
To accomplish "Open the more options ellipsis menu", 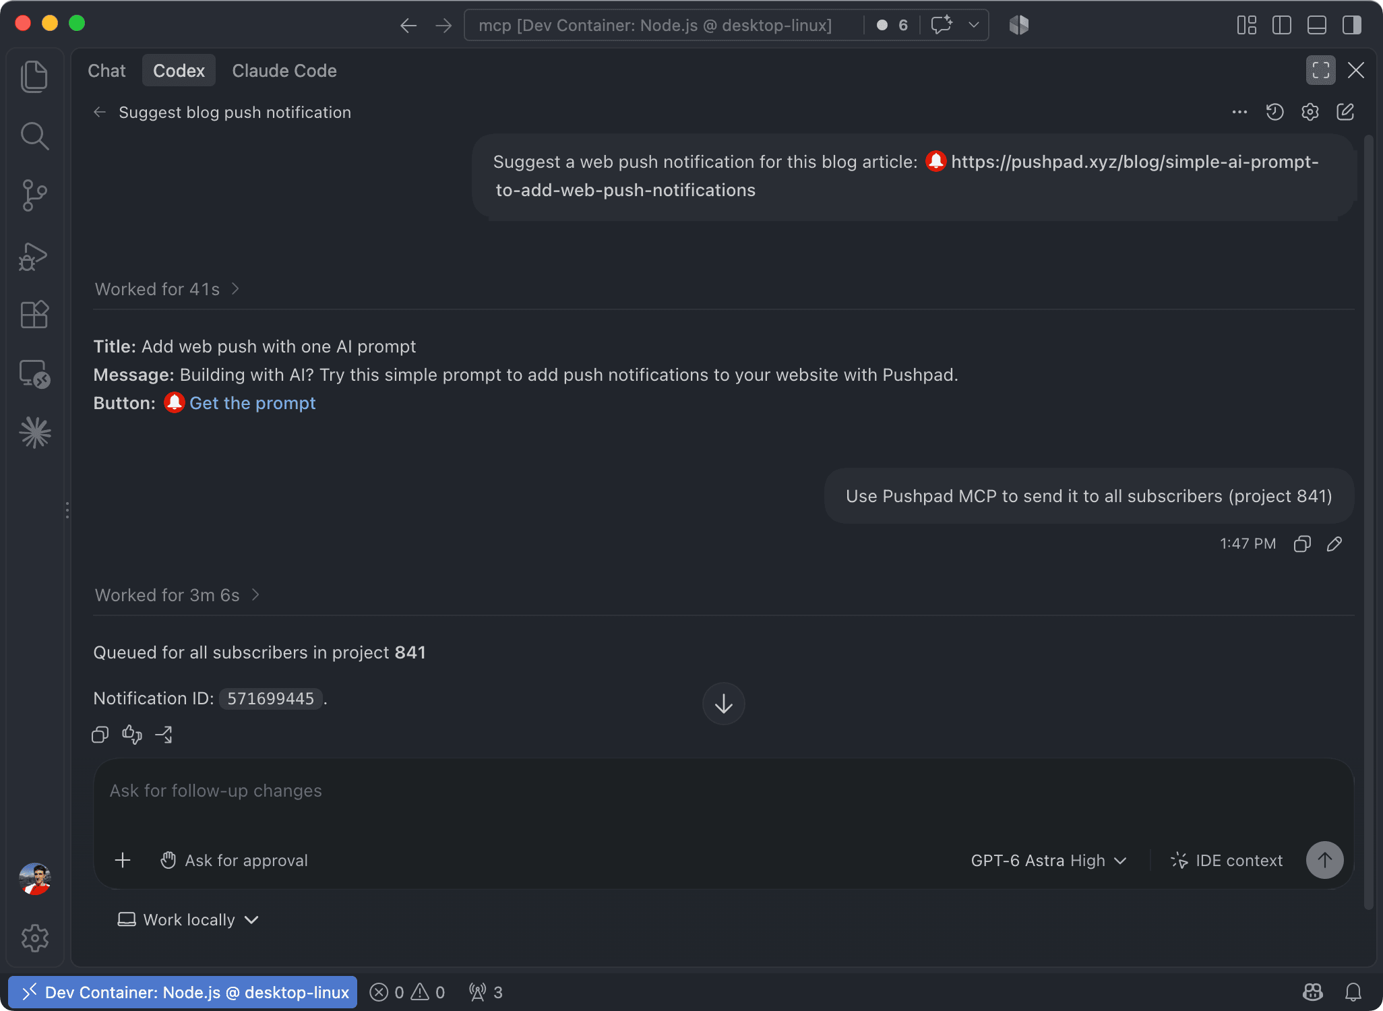I will [1239, 112].
